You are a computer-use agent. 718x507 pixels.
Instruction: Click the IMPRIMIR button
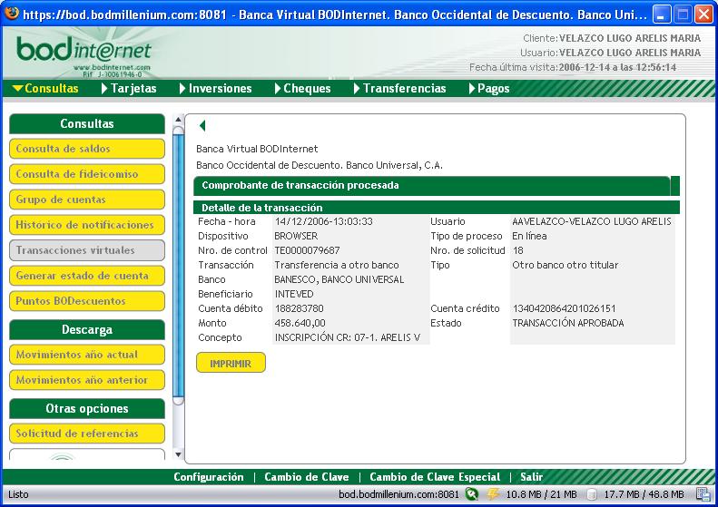[231, 363]
